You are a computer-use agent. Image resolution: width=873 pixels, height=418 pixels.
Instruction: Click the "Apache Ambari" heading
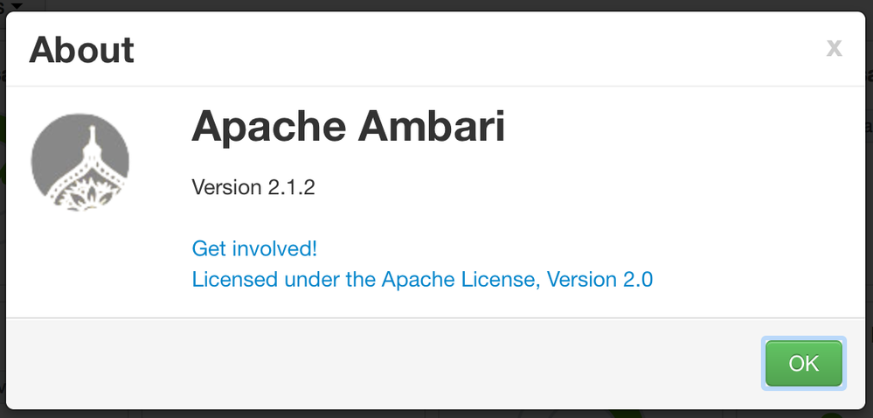[x=348, y=128]
